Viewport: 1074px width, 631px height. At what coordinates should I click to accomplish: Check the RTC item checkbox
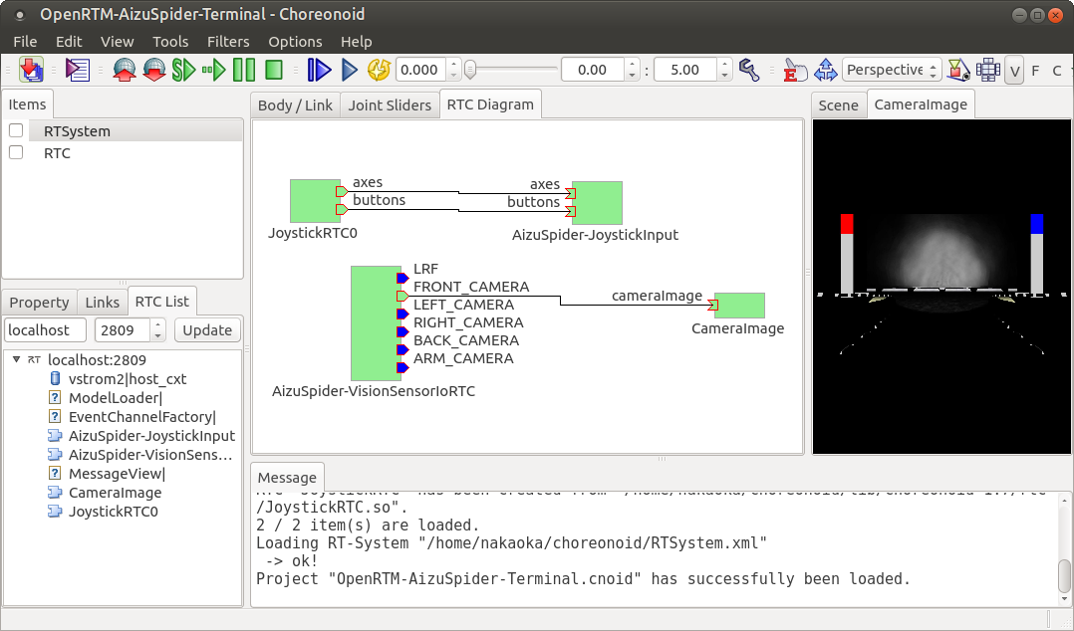pos(15,152)
